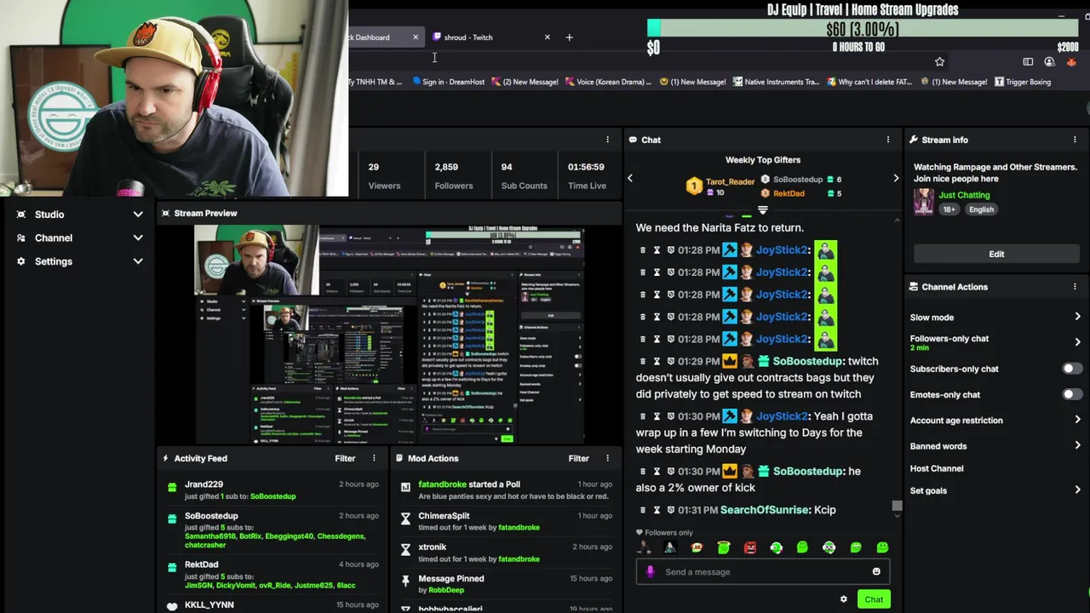
Task: Open Banned words settings arrow
Action: [x=1077, y=445]
